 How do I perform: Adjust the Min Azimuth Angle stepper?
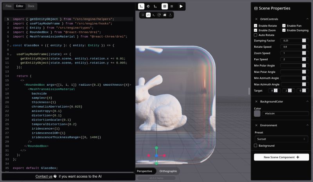(x=304, y=78)
